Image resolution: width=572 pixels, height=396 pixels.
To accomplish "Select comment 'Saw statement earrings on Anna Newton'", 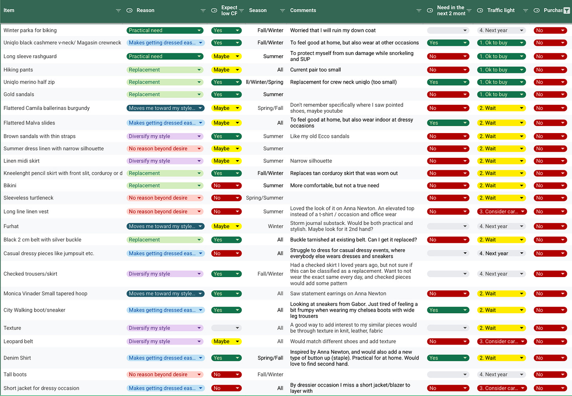I will [x=338, y=294].
